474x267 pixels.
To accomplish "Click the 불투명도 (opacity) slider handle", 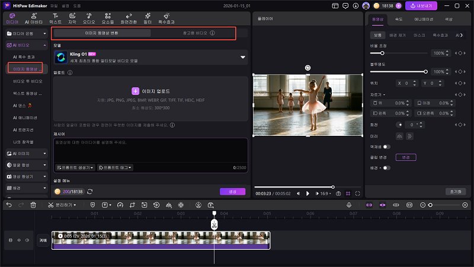I will (x=425, y=72).
